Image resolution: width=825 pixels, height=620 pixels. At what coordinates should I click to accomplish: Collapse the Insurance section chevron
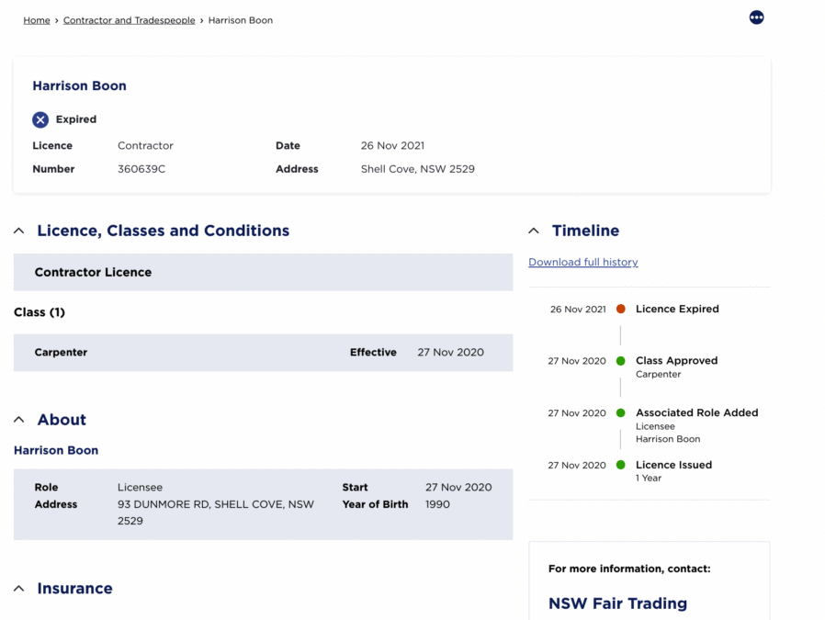tap(19, 589)
